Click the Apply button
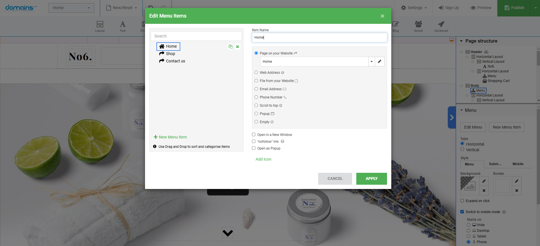This screenshot has width=540, height=246. tap(371, 179)
